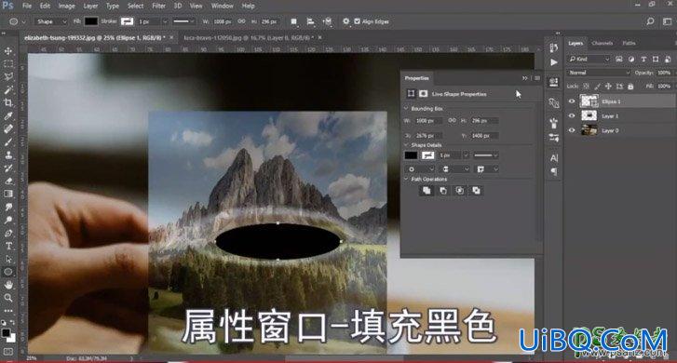Click the Combine Shapes path operation icon
677x363 pixels.
point(427,191)
